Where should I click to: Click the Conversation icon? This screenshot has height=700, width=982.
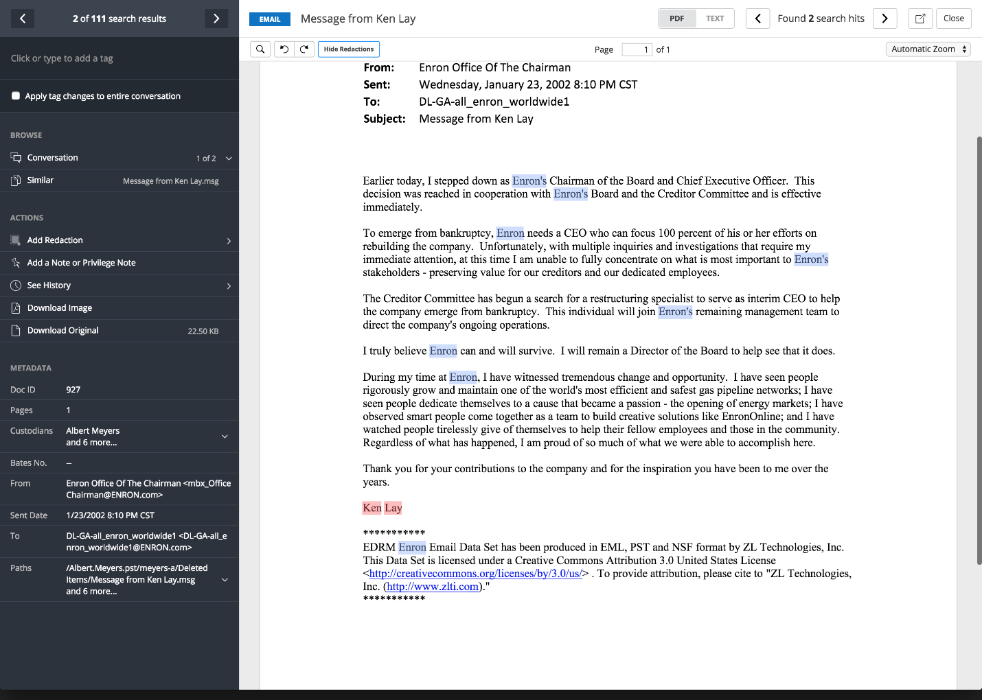16,158
